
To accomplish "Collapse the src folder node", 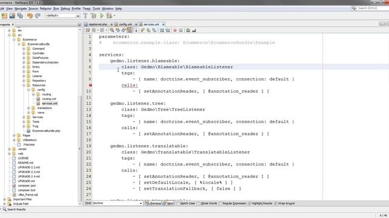I will (x=9, y=35).
